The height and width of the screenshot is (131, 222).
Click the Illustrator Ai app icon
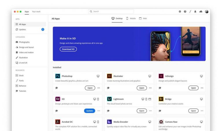109,76
